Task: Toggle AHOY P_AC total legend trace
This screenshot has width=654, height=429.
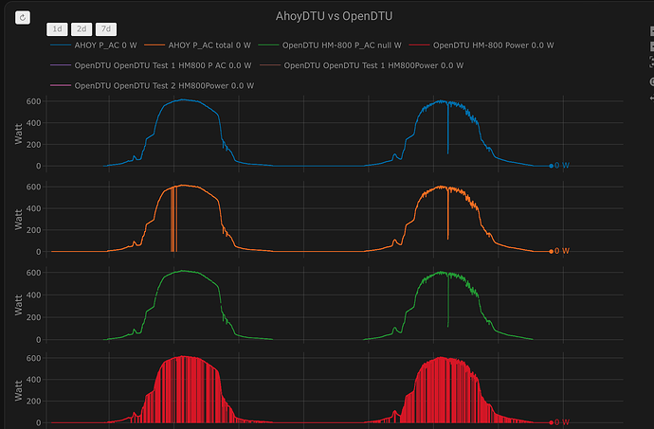Action: point(197,45)
